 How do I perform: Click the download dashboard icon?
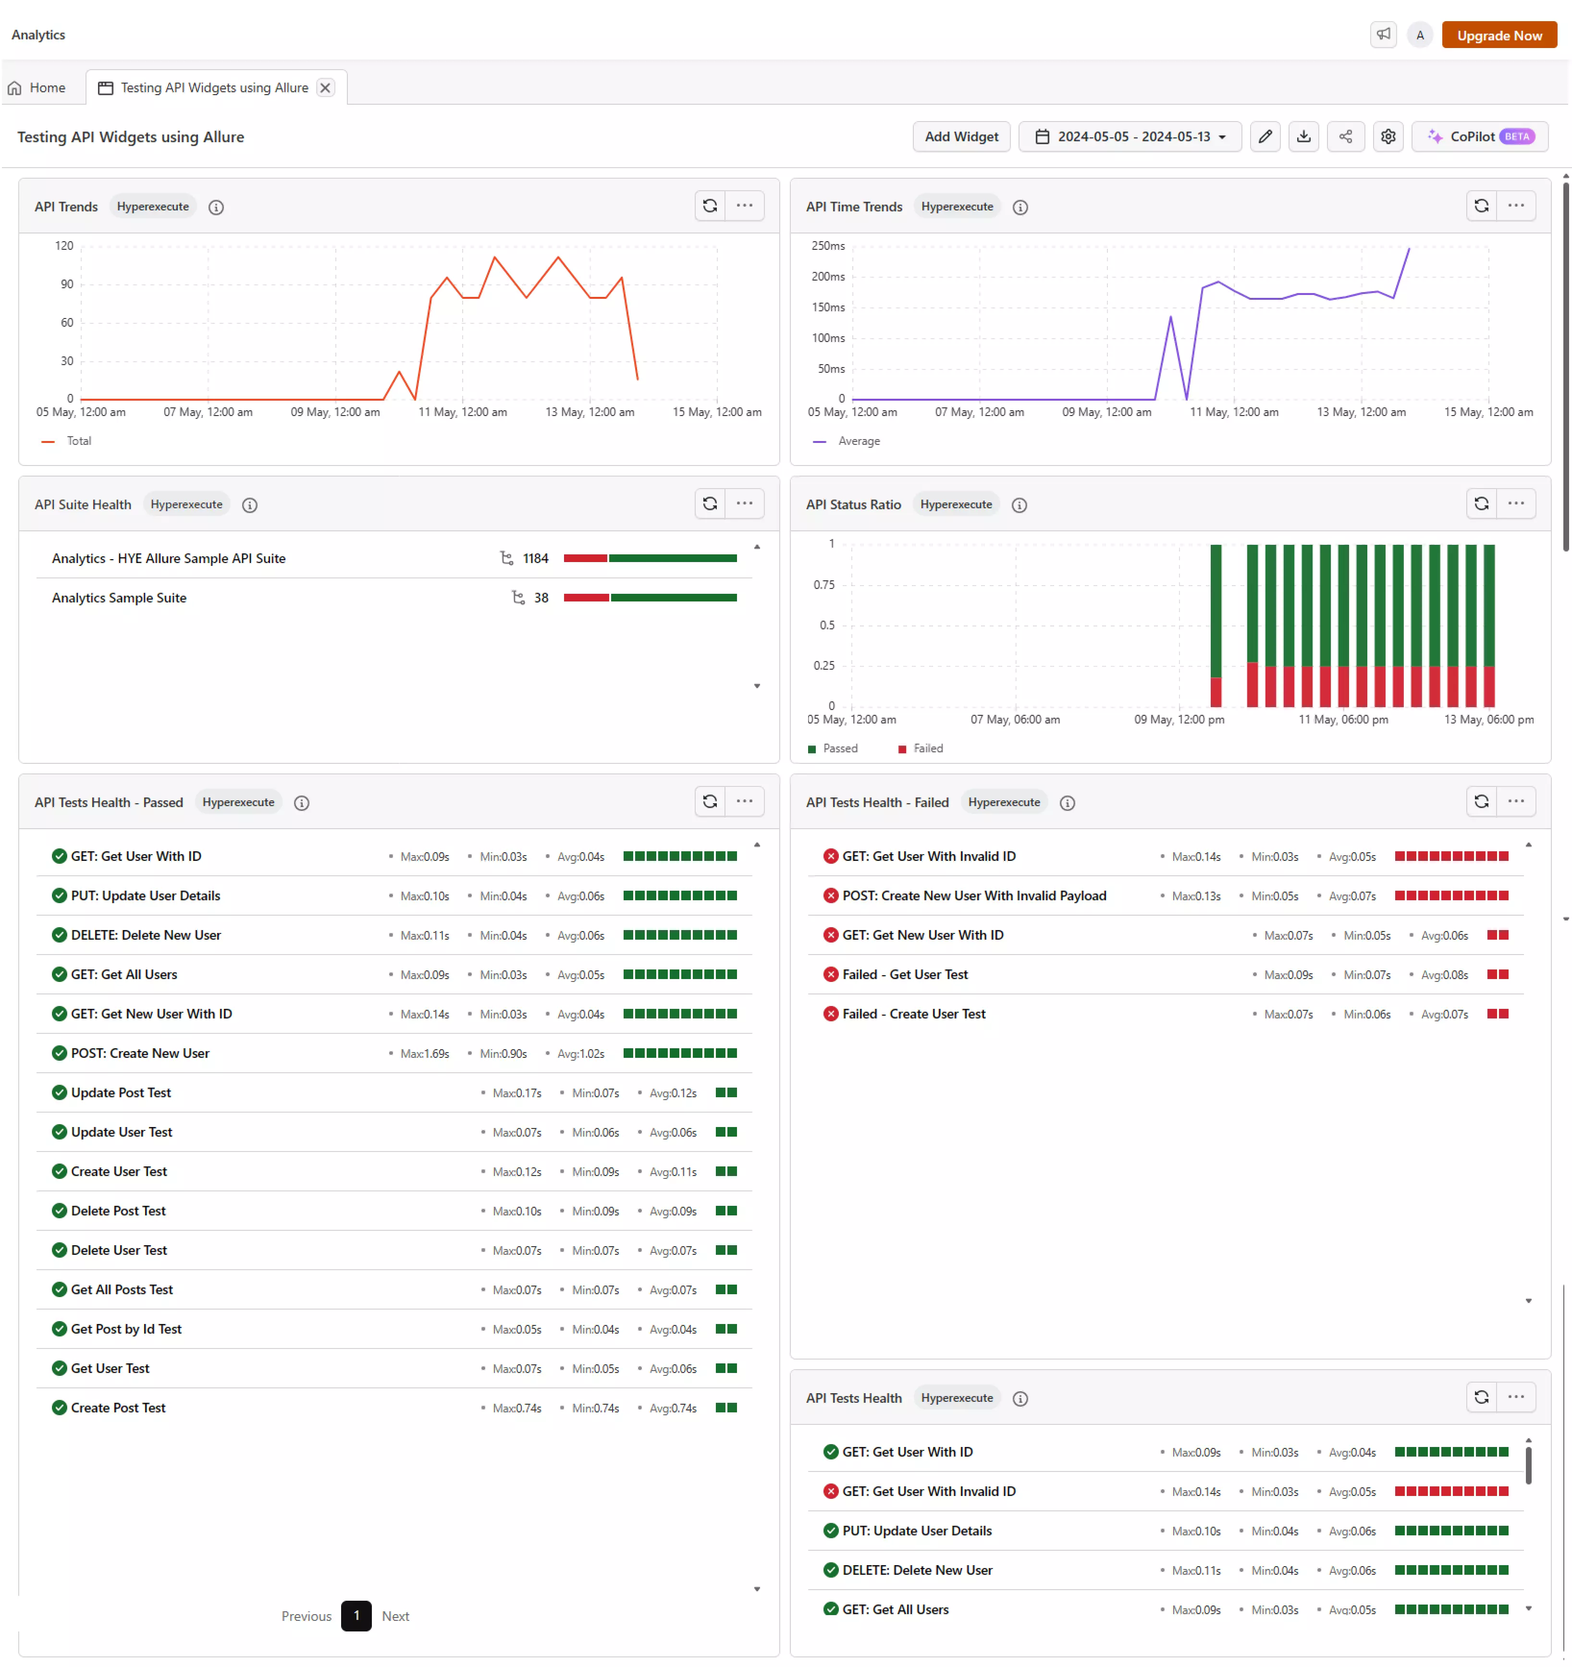[1303, 136]
